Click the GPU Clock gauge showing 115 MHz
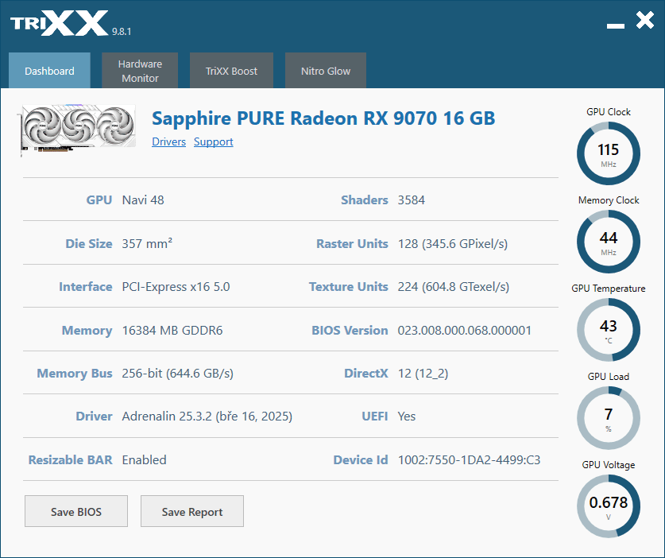The width and height of the screenshot is (665, 558). (x=609, y=153)
